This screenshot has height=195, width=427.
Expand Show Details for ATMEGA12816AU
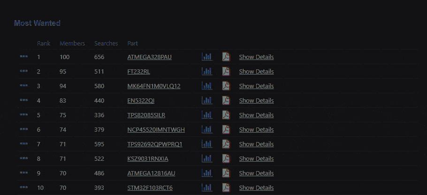tap(256, 173)
